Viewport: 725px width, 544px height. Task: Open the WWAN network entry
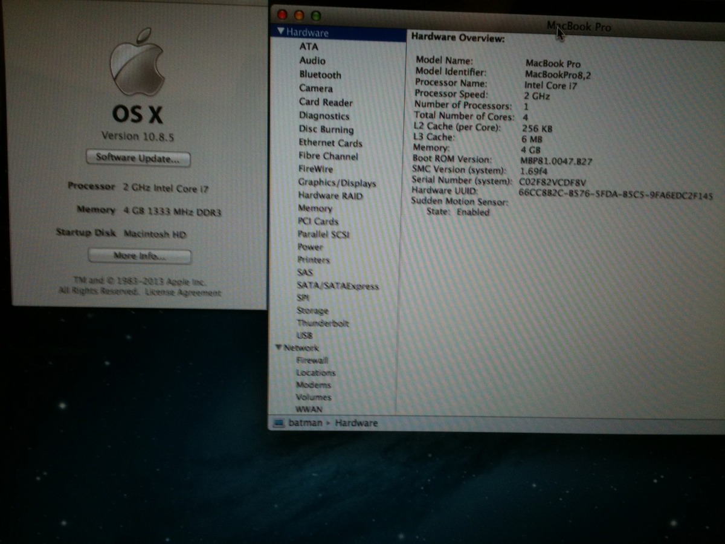pos(309,409)
